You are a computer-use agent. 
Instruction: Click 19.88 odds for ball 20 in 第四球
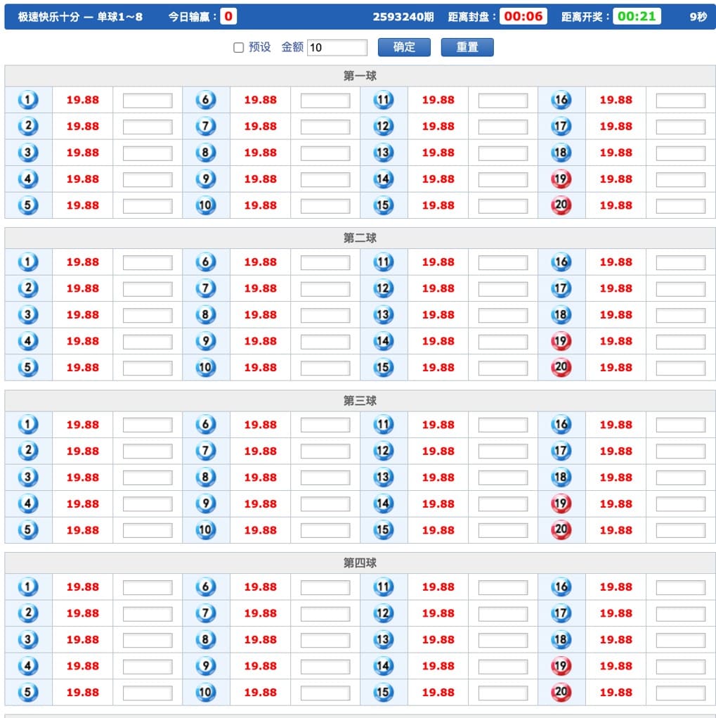[x=616, y=692]
